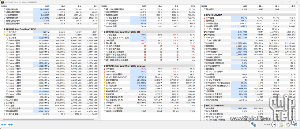Click the HWiNFO title bar app icon
The image size is (300, 129).
(2, 2)
